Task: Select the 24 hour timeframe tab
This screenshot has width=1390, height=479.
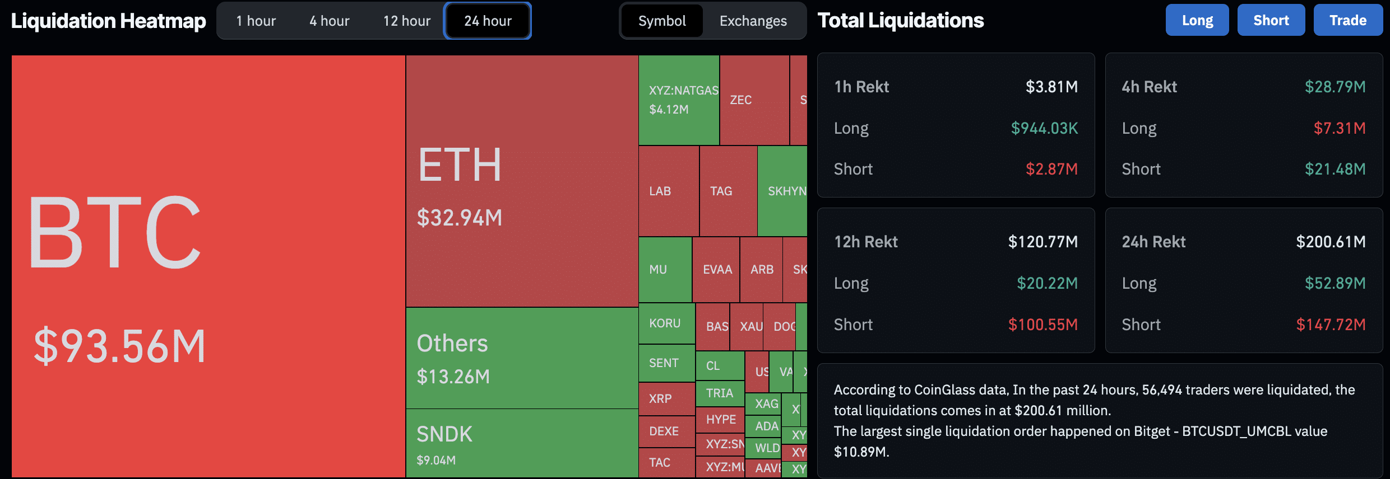Action: [488, 21]
